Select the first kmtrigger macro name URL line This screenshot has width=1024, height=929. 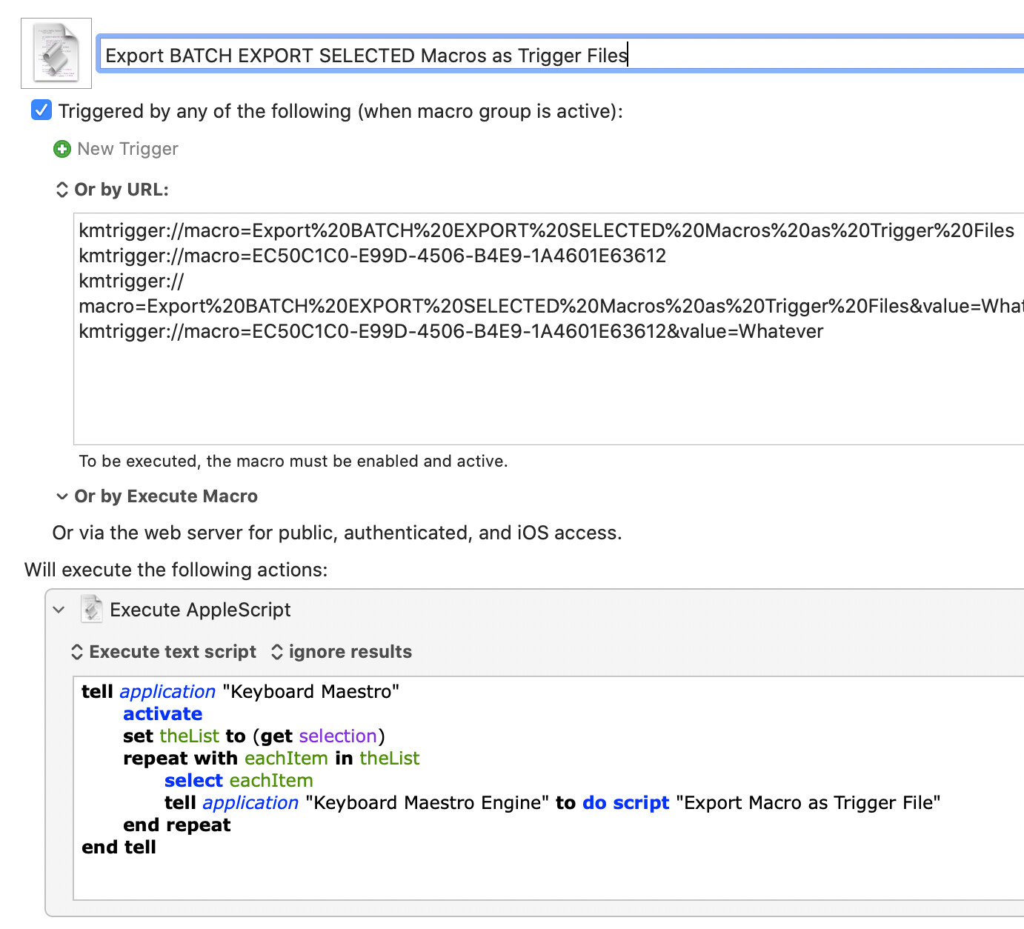point(546,230)
